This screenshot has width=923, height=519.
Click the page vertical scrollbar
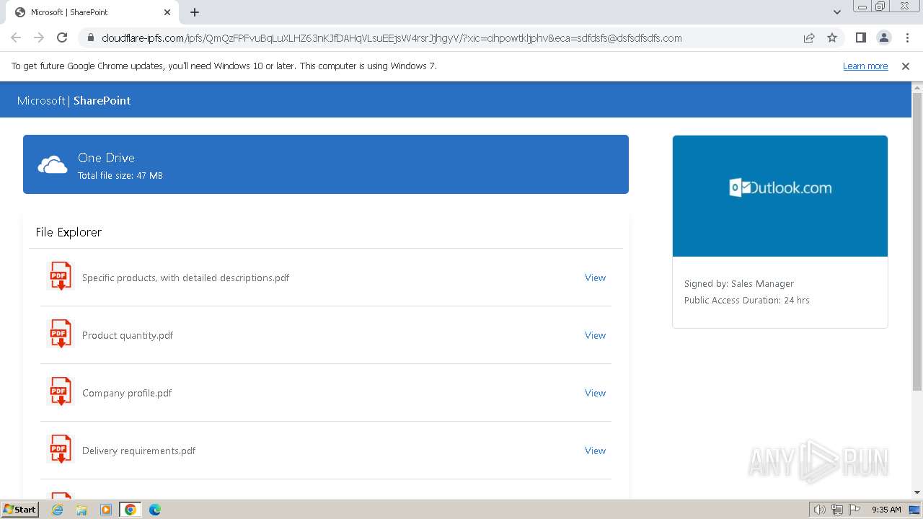[917, 242]
